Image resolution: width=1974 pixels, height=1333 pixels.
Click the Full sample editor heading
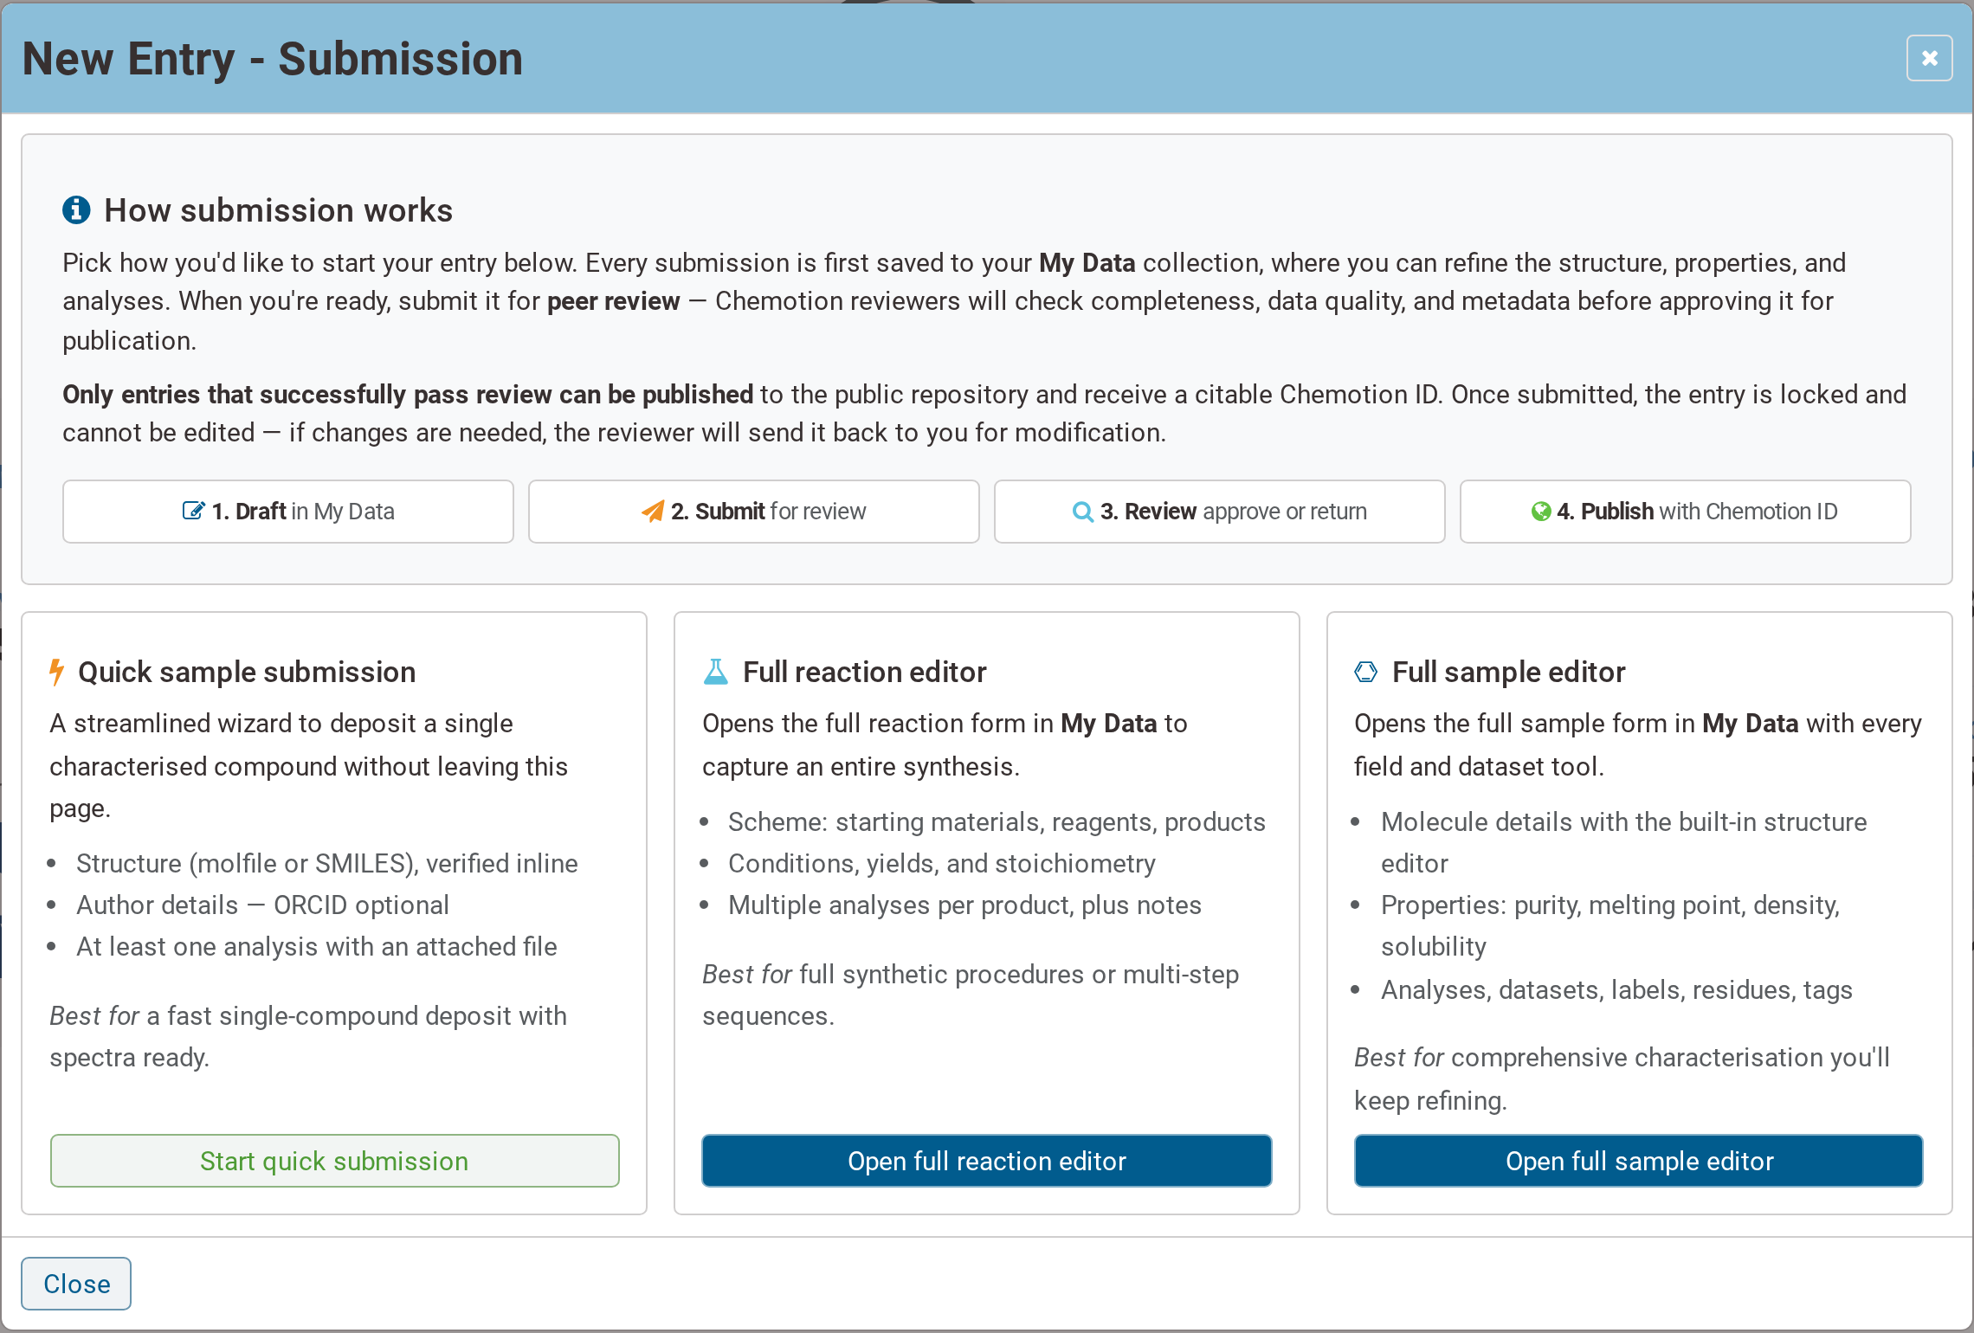[x=1508, y=672]
